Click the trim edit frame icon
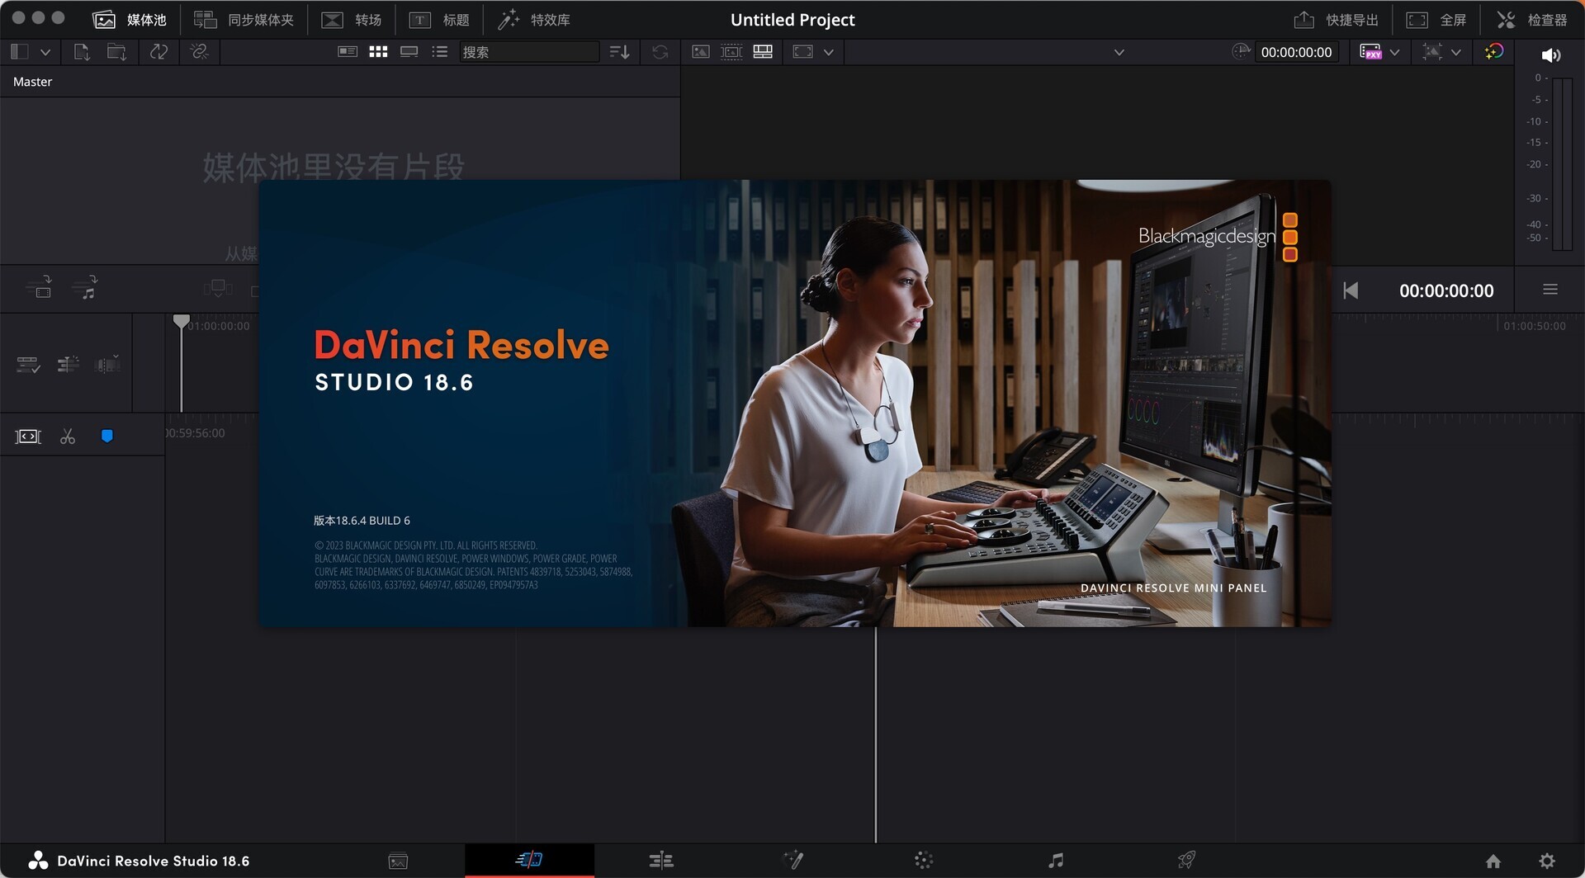Screen dimensions: 1585x878 coord(28,437)
